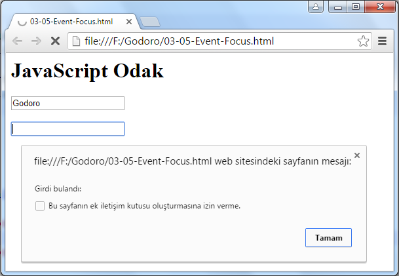Open the Chrome user profile button
Screen dimensions: 399x276
click(316, 7)
